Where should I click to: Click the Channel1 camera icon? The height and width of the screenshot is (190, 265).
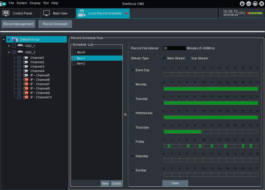point(25,58)
